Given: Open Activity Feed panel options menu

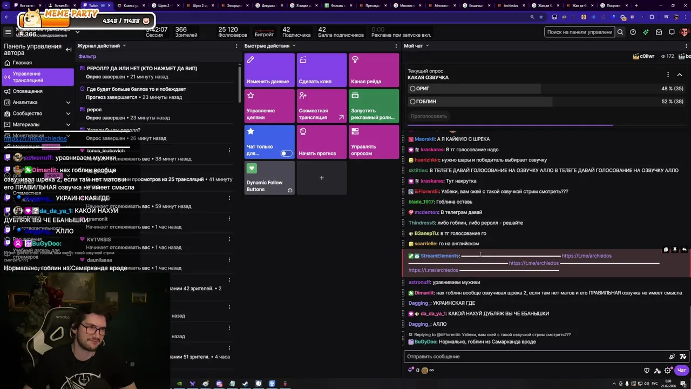Looking at the screenshot, I should (x=236, y=46).
